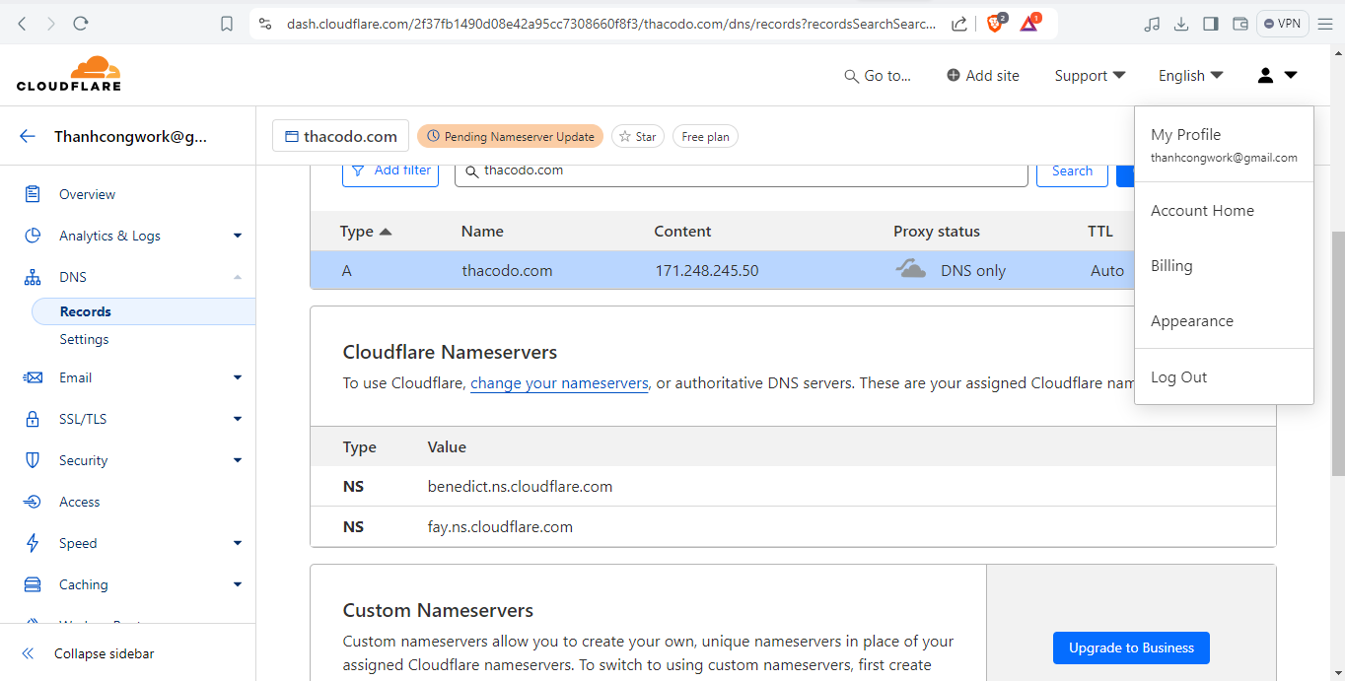Open the Brave Shields lion icon
Image resolution: width=1345 pixels, height=681 pixels.
tap(996, 23)
